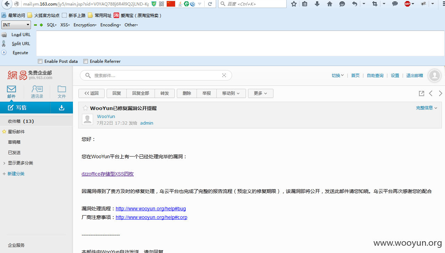Click HackBar green plus icon
This screenshot has width=445, height=253.
41,25
